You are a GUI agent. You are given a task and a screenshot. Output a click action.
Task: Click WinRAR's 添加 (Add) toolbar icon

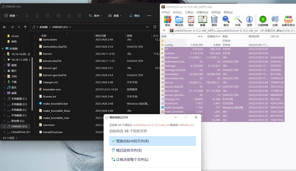tap(168, 21)
